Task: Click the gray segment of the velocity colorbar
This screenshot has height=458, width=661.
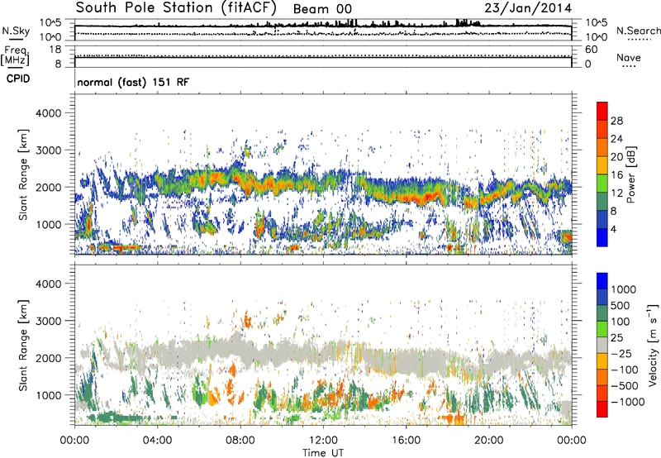Action: point(602,345)
